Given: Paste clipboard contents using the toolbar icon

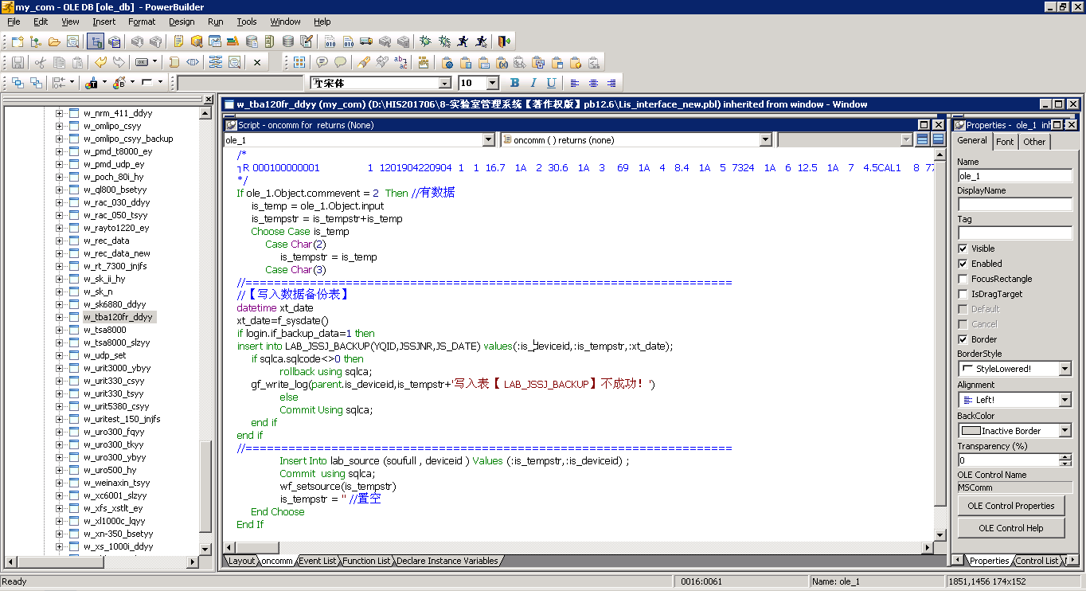Looking at the screenshot, I should point(77,62).
